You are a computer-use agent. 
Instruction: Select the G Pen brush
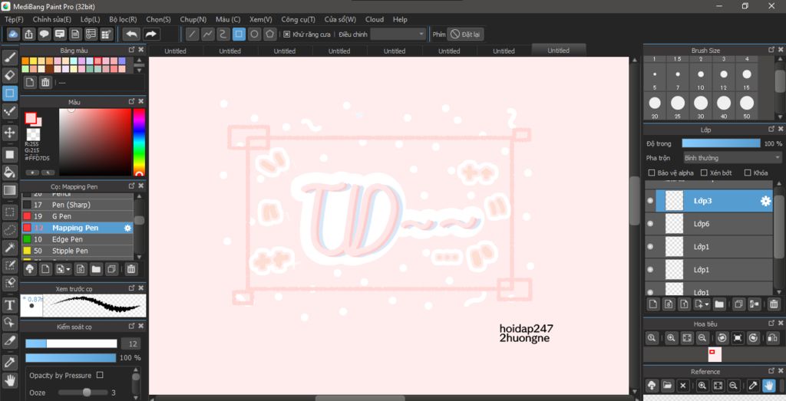pos(78,216)
